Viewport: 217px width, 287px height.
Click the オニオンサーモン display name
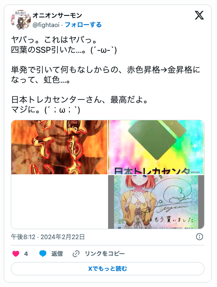[x=57, y=15]
